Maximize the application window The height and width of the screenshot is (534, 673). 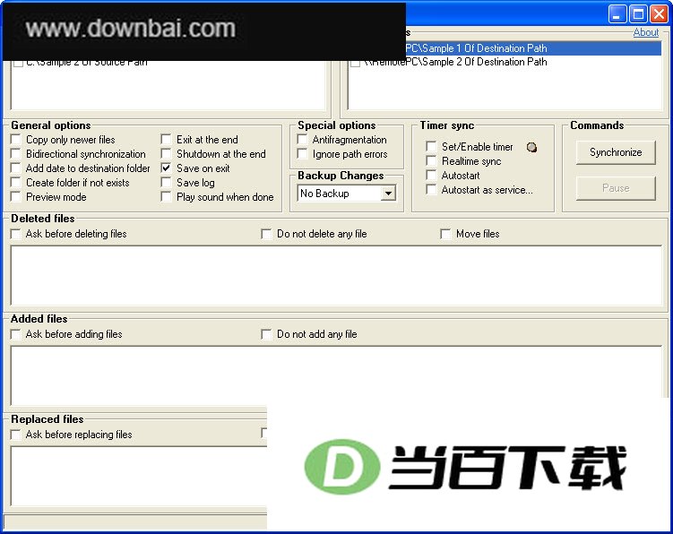pyautogui.click(x=638, y=14)
